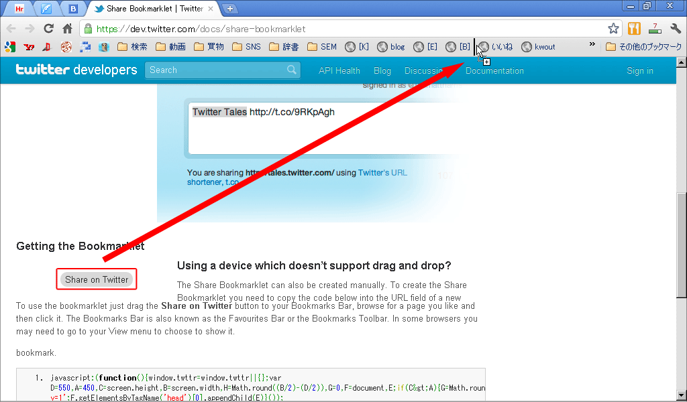
Task: Expand その他のブックマーク folder
Action: tap(644, 47)
